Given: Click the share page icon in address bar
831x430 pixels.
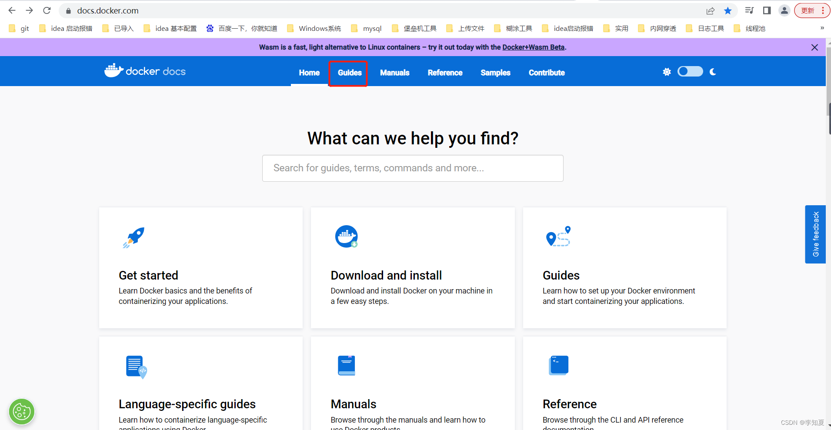Looking at the screenshot, I should click(711, 11).
